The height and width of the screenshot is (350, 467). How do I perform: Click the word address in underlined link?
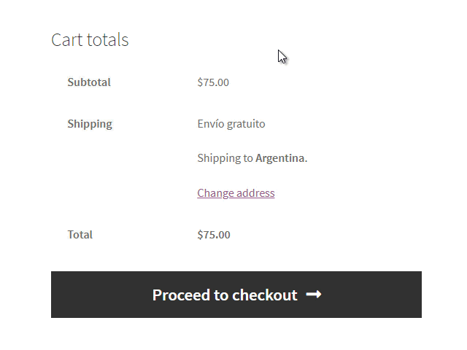click(x=255, y=193)
